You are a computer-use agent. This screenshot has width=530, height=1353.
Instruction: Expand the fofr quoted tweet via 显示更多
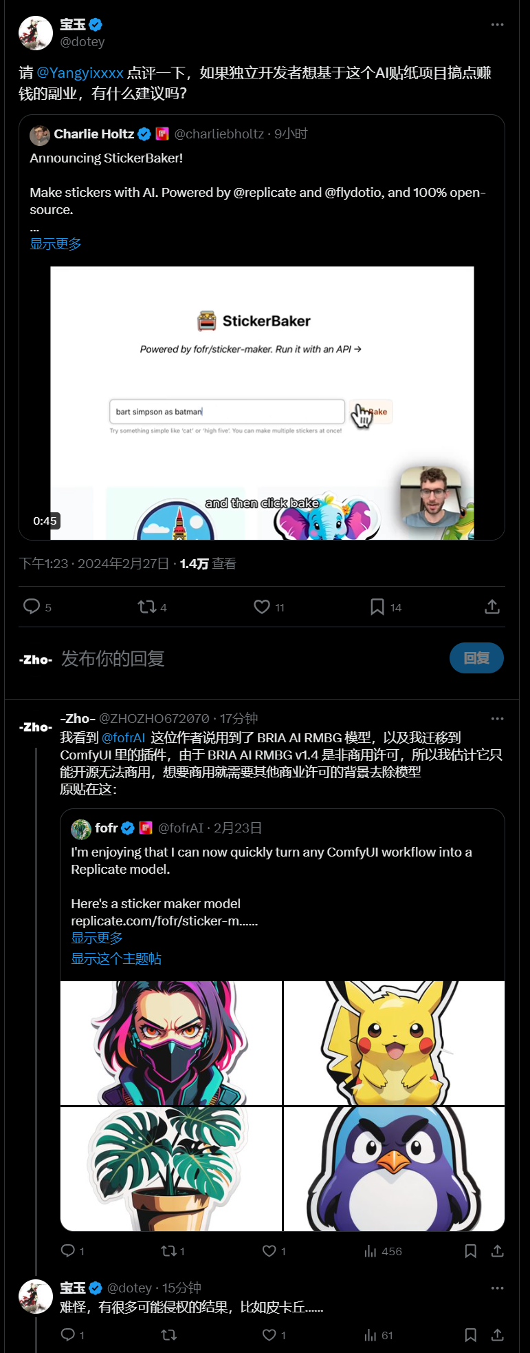[x=97, y=938]
